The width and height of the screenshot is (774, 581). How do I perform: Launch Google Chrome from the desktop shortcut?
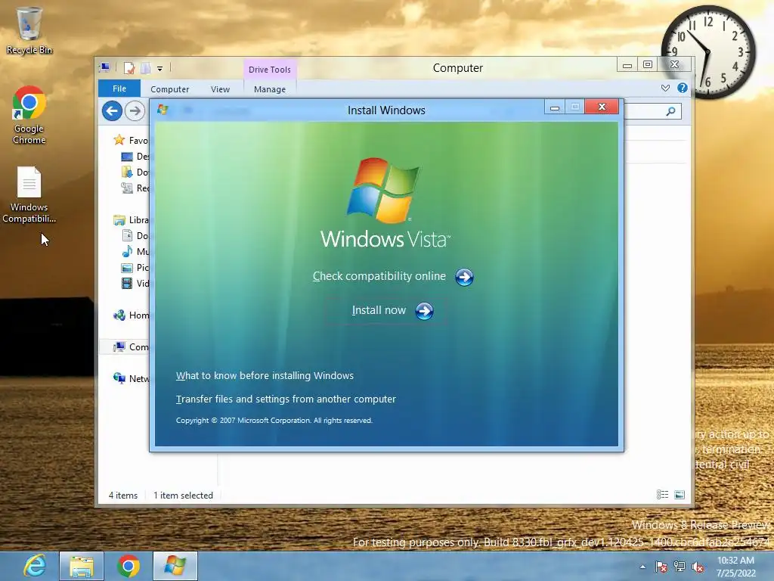(x=29, y=115)
